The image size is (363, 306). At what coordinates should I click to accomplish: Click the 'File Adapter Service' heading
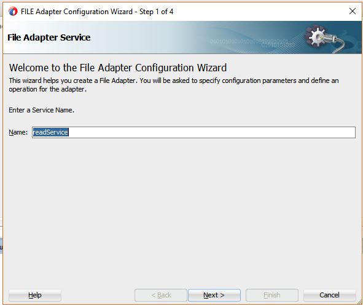coord(49,37)
